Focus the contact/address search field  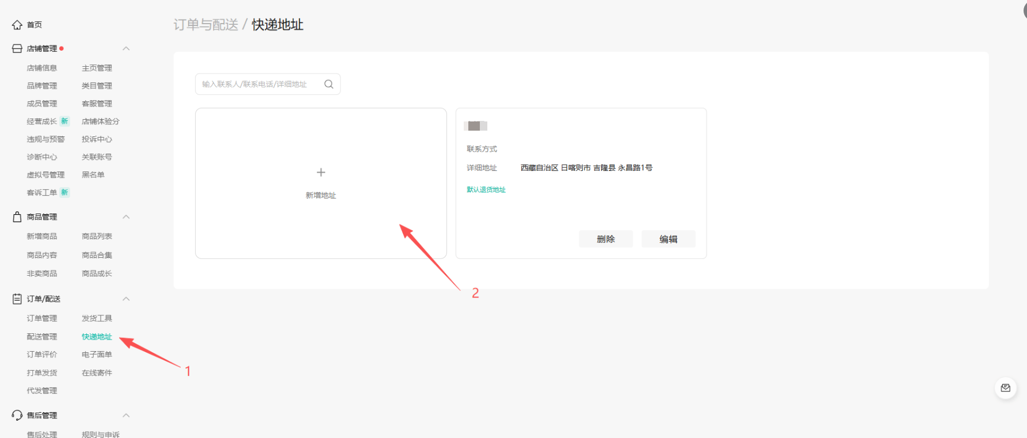259,84
